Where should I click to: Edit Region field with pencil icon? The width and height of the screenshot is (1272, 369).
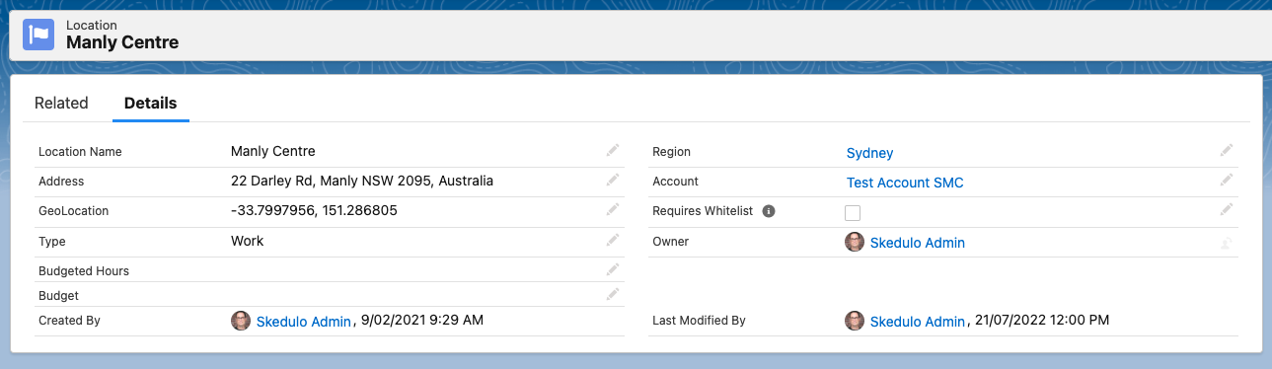1227,150
